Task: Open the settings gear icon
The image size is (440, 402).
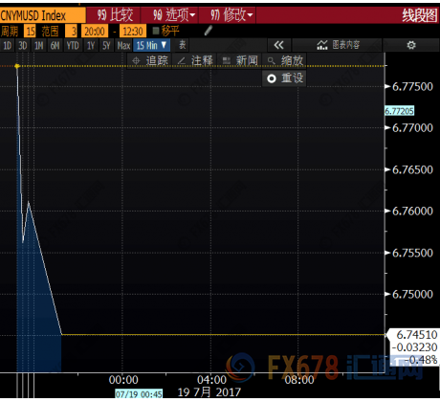Action: [x=411, y=45]
